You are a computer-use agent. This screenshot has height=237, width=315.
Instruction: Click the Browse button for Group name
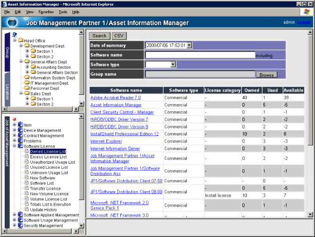pos(266,75)
